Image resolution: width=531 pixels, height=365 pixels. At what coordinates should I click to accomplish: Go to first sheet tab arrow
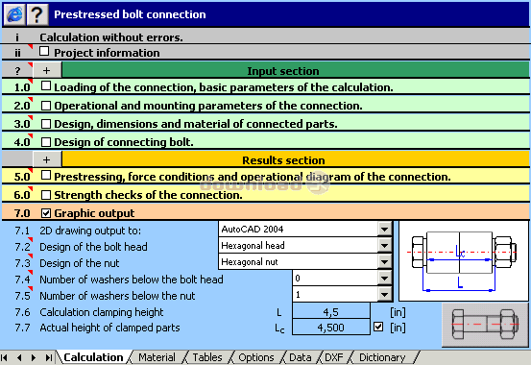[5, 357]
